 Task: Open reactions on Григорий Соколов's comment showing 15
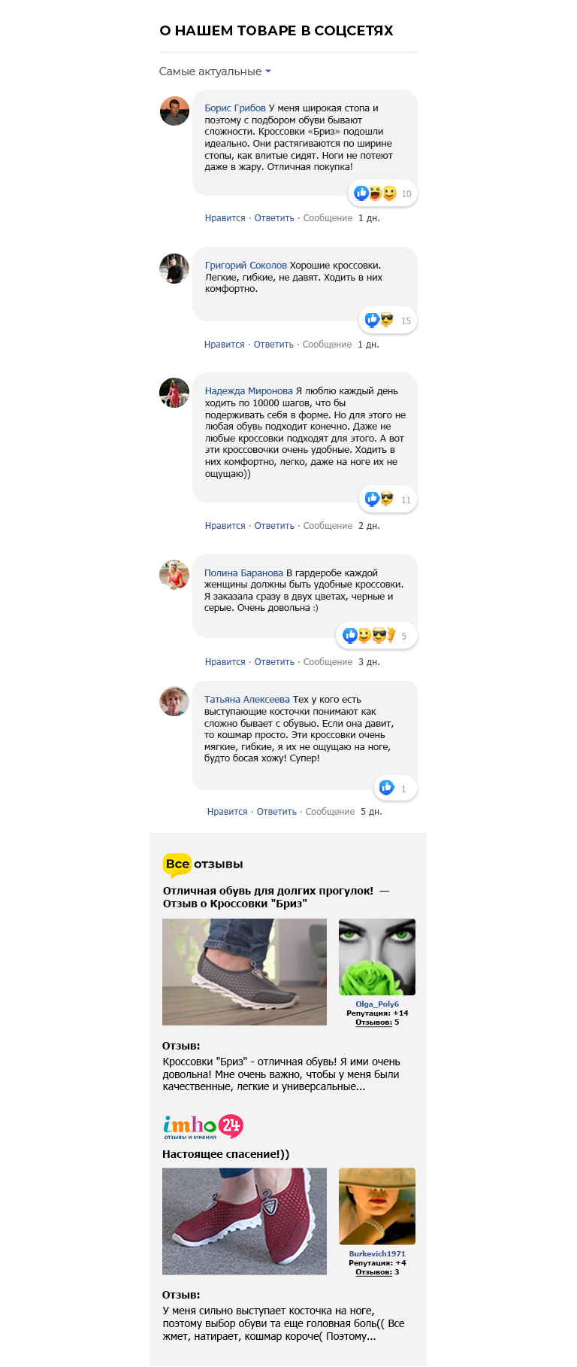point(388,320)
